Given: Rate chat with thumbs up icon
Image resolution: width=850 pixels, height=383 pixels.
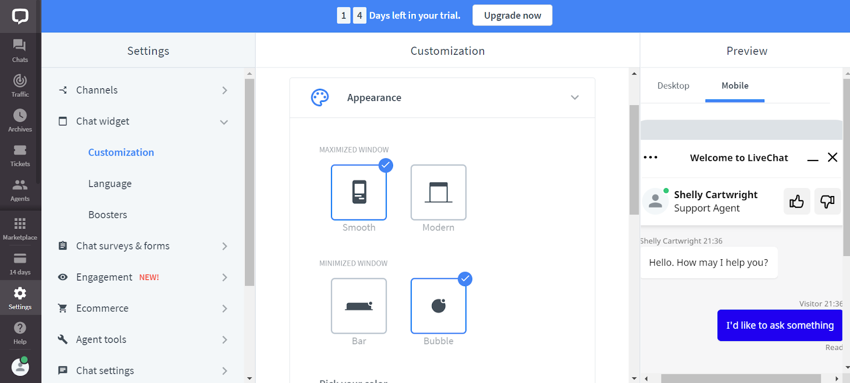Looking at the screenshot, I should pyautogui.click(x=796, y=201).
